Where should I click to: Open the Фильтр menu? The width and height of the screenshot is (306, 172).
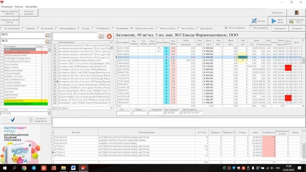click(x=19, y=7)
